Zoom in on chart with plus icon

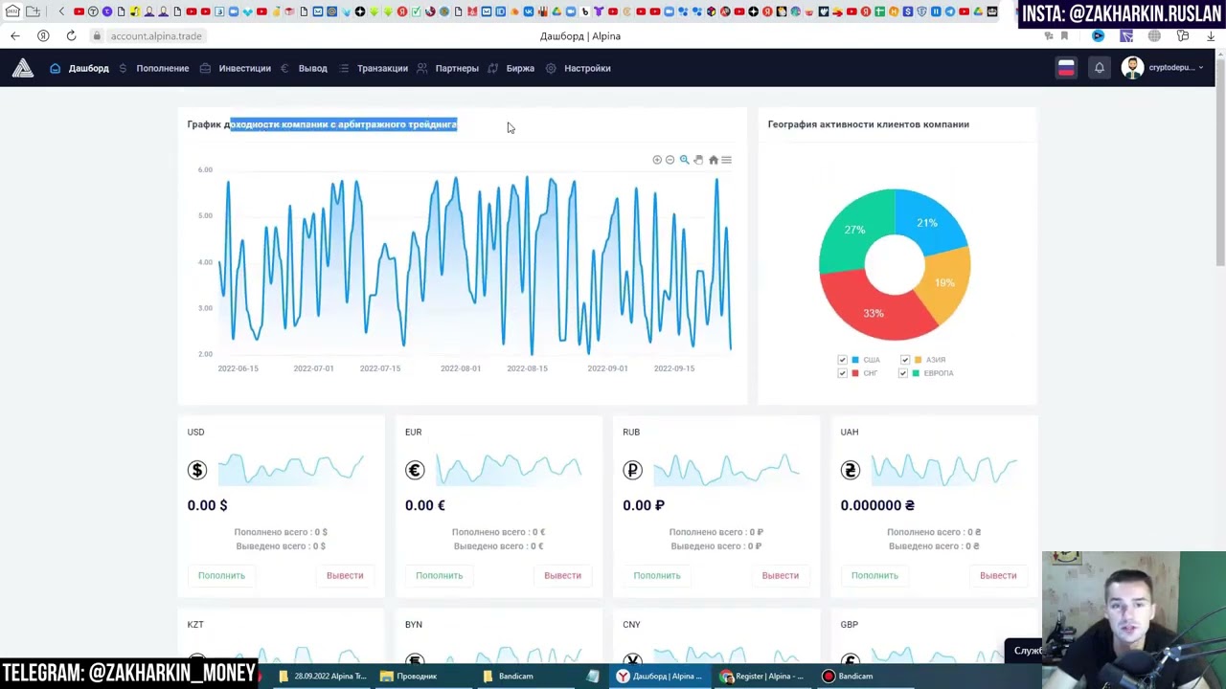pyautogui.click(x=657, y=160)
